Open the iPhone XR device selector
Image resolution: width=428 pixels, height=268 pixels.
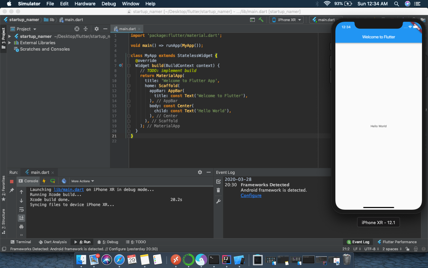click(286, 20)
